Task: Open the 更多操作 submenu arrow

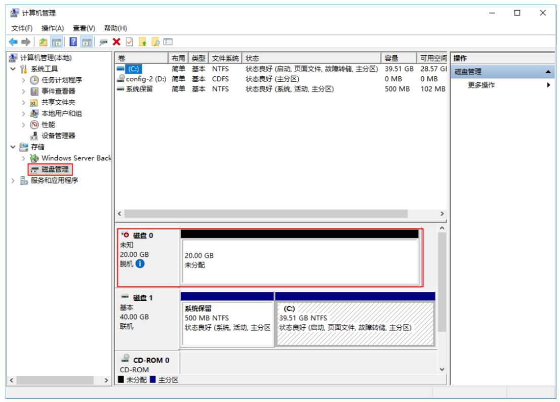Action: click(x=548, y=85)
